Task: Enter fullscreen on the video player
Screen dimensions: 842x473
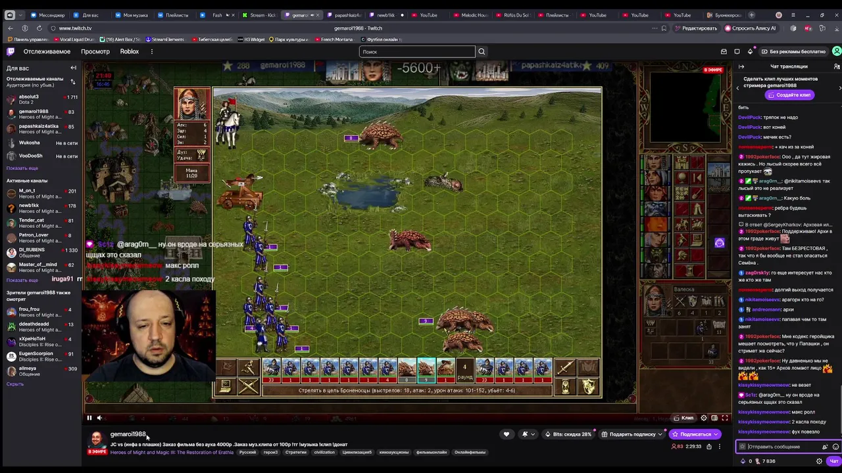Action: (x=725, y=418)
